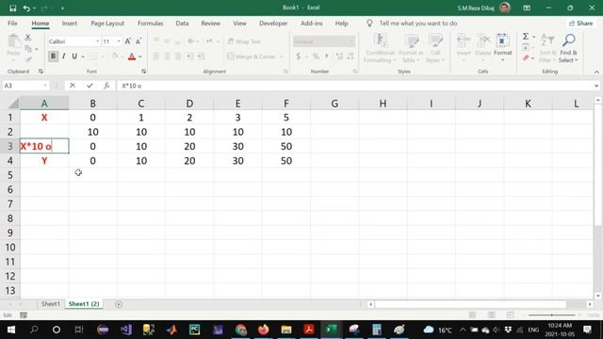Click Tell me what you want to do
603x339 pixels.
[418, 24]
